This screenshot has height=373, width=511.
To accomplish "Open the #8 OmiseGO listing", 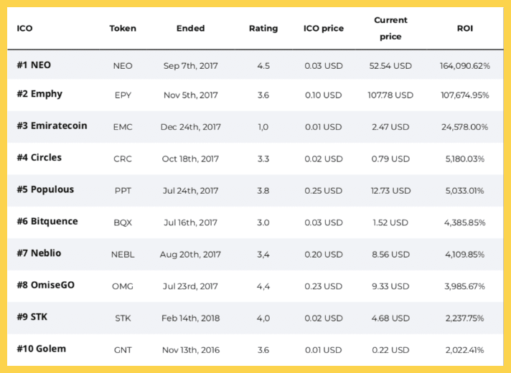I will tap(46, 285).
